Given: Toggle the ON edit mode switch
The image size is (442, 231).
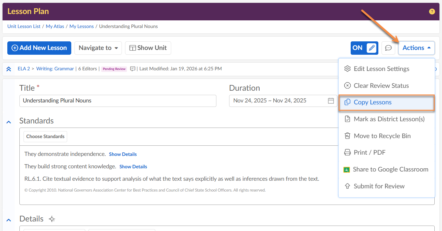Looking at the screenshot, I should pyautogui.click(x=364, y=48).
